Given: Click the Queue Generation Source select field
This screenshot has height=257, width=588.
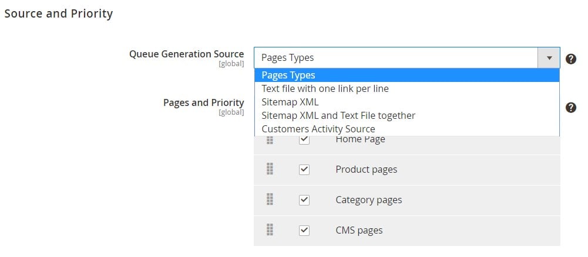Looking at the screenshot, I should point(407,58).
